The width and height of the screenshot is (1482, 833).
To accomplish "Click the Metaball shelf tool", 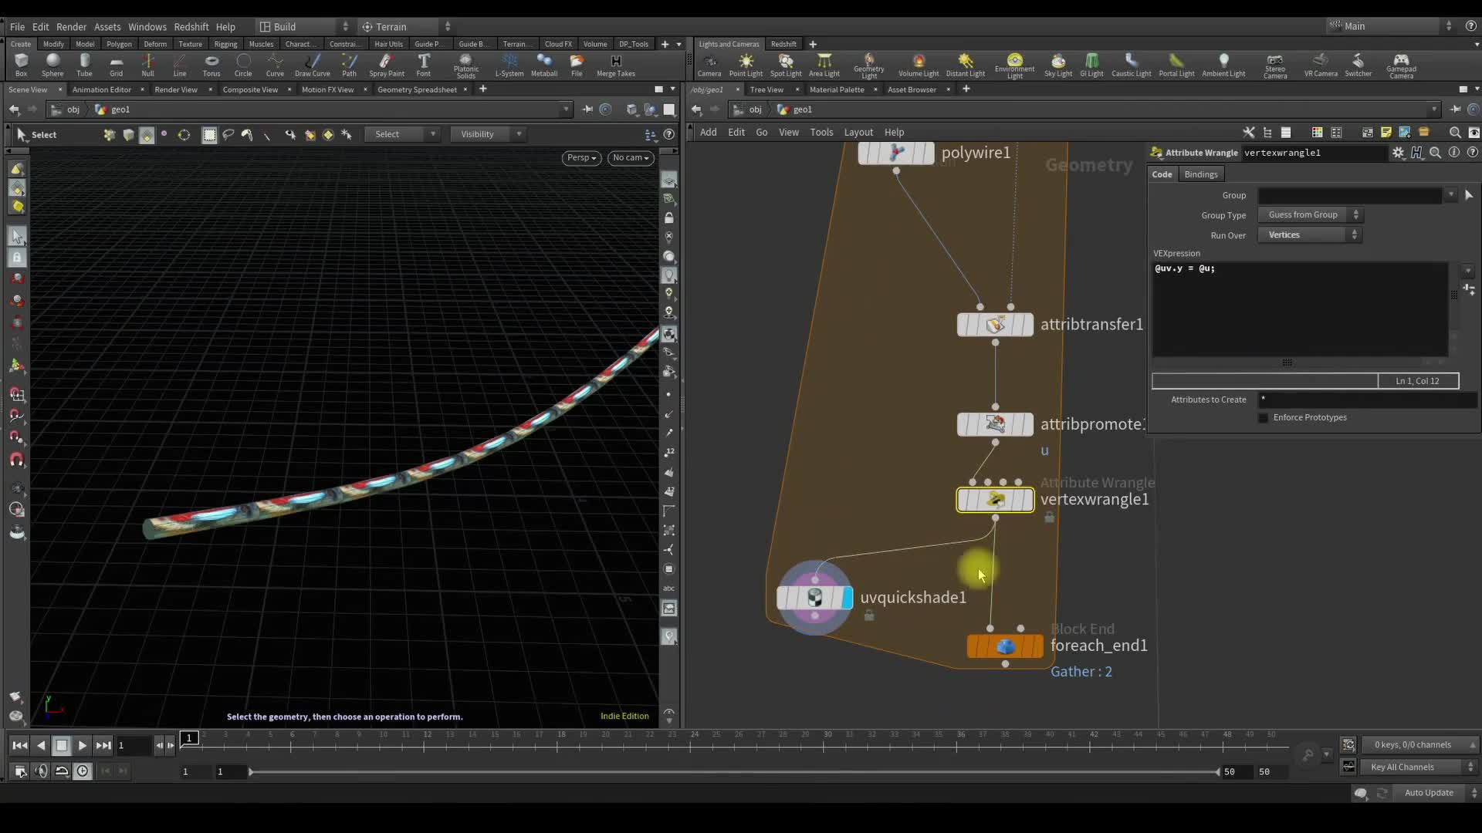I will coord(544,65).
